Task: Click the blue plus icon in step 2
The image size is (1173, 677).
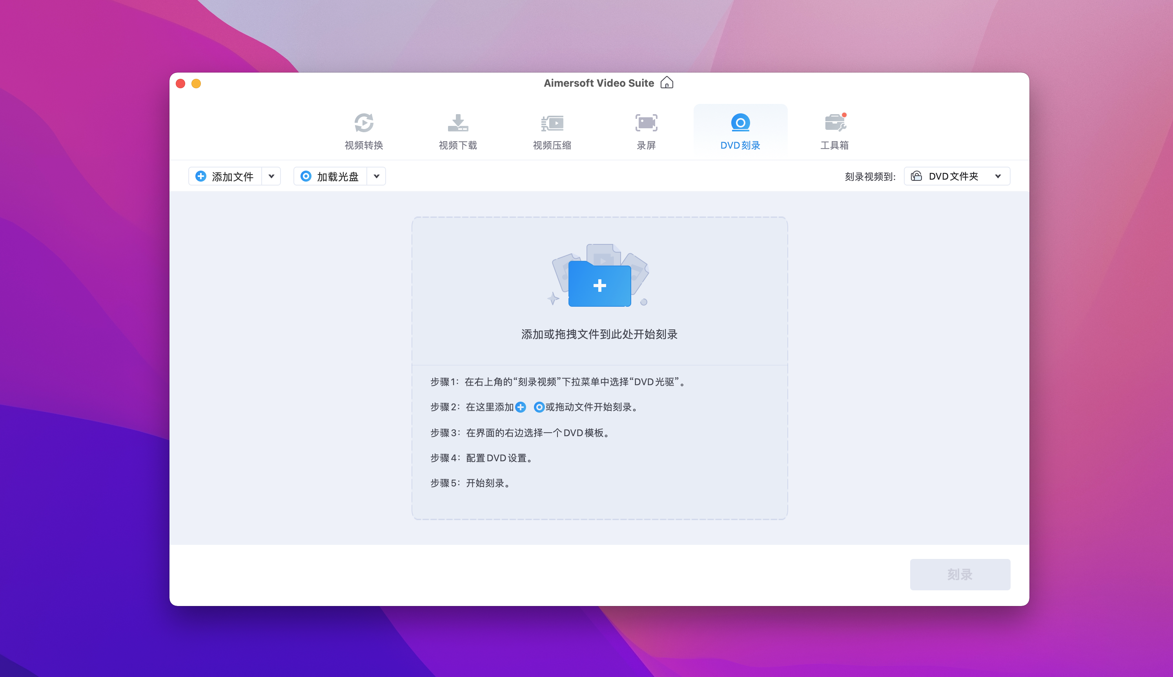Action: 521,407
